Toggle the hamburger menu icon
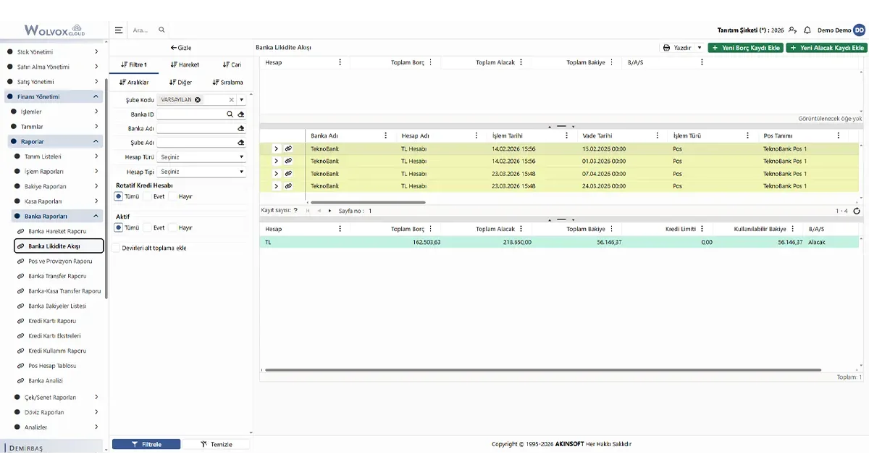869x473 pixels. [x=119, y=30]
